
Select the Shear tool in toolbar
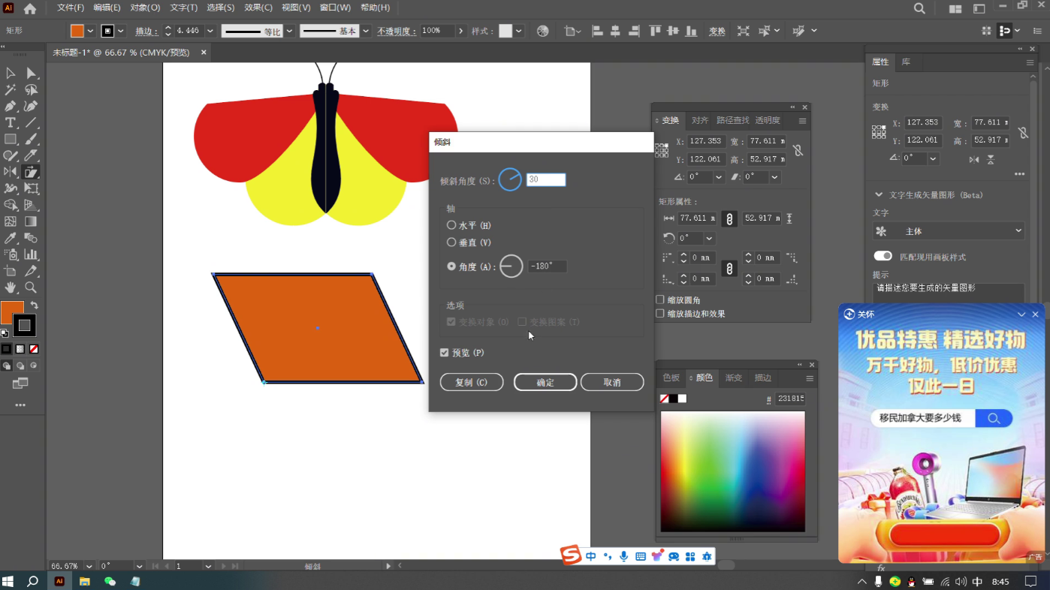pos(31,172)
